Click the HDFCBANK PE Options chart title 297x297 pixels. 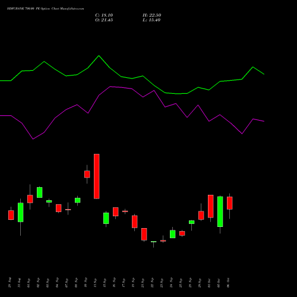pos(45,9)
